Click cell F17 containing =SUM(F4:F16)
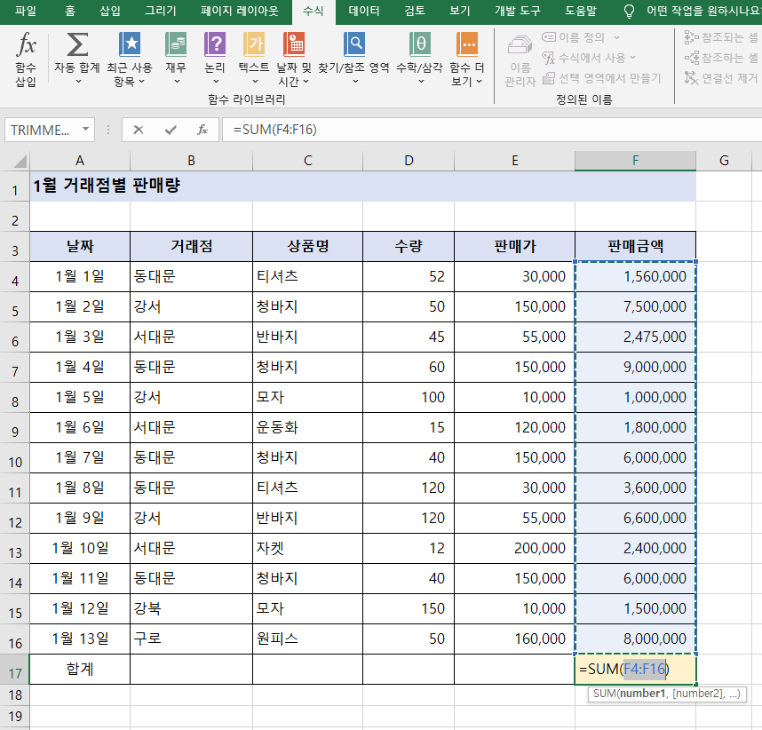Viewport: 762px width, 730px height. pos(635,670)
